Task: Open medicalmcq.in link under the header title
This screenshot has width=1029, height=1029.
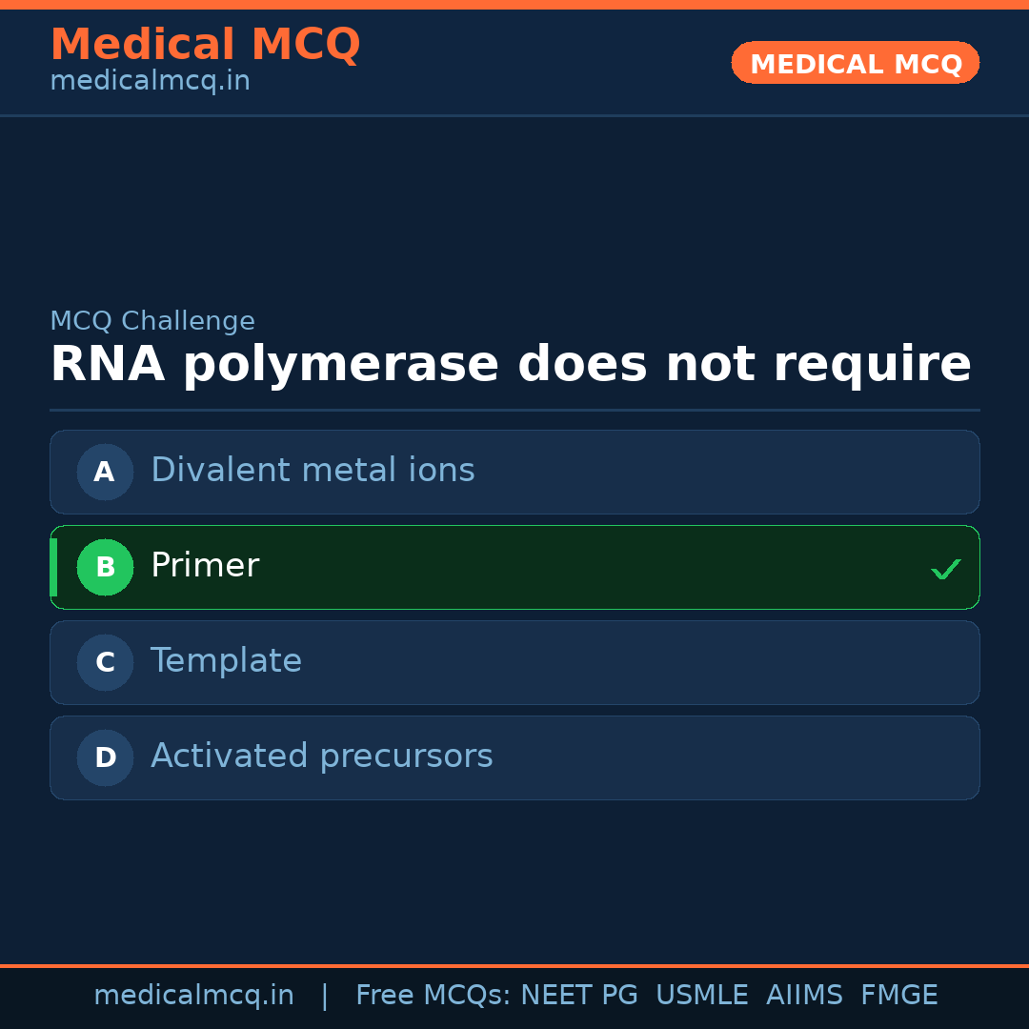Action: [x=150, y=82]
